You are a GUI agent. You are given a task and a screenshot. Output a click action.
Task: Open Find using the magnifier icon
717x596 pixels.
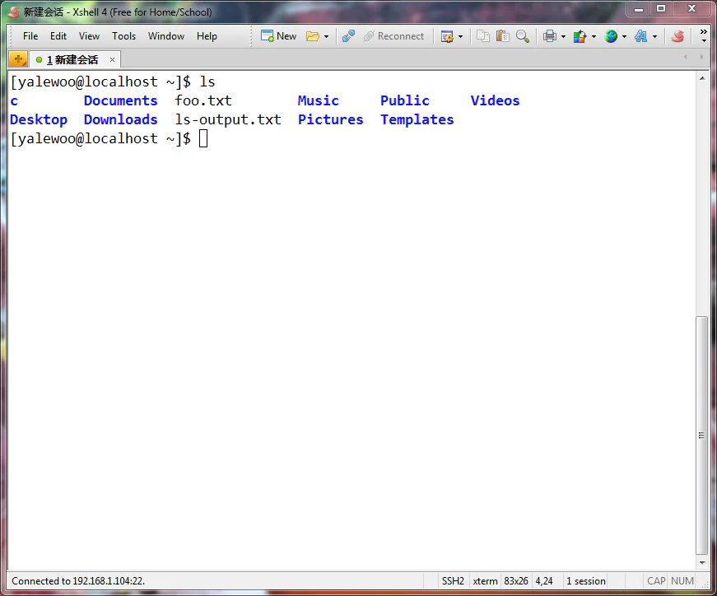(522, 36)
